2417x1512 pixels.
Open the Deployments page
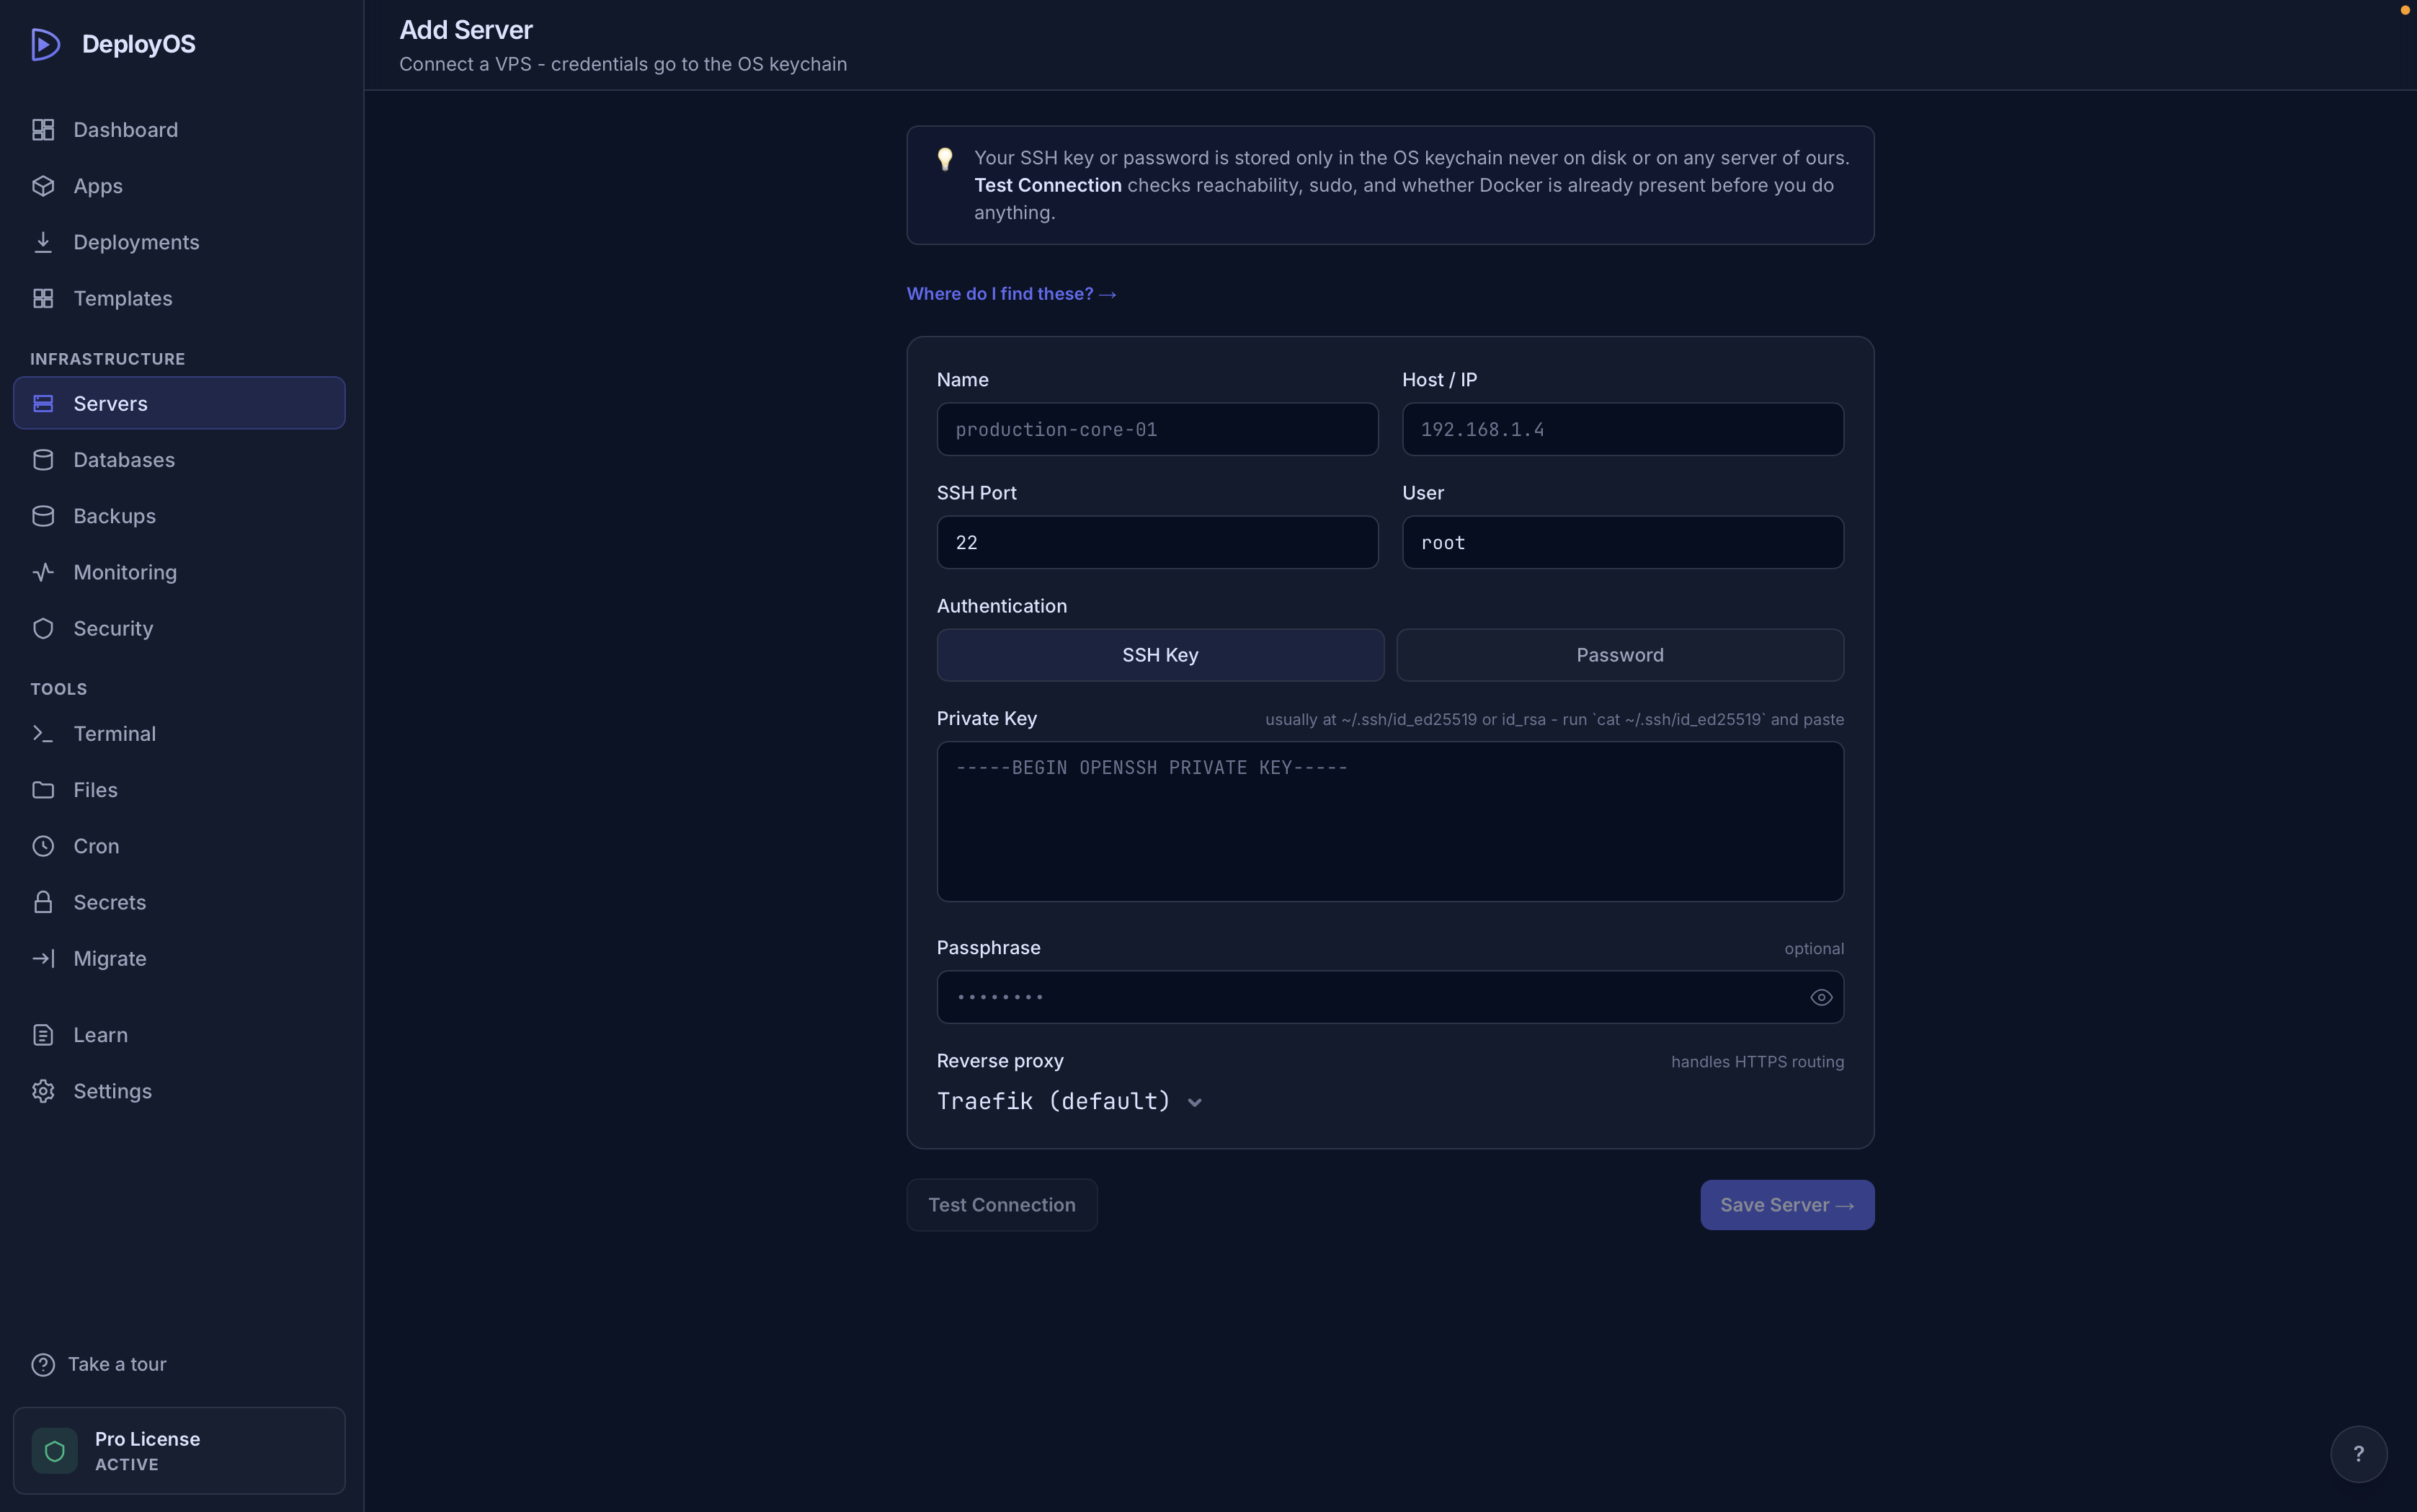179,242
